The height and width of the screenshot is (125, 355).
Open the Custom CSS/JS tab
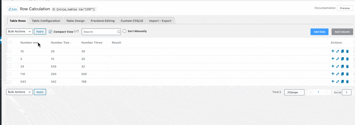132,21
